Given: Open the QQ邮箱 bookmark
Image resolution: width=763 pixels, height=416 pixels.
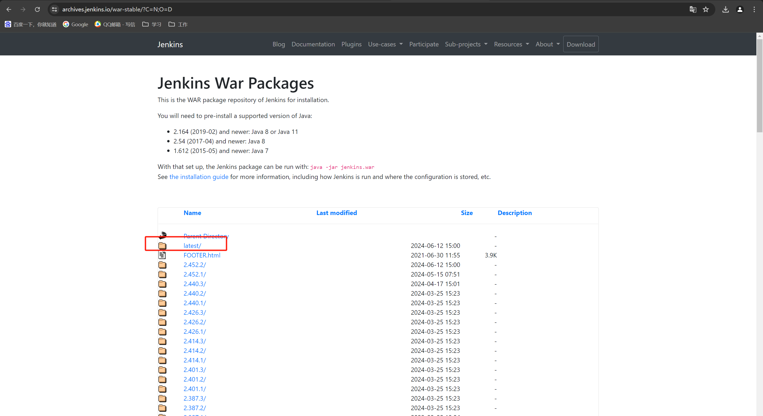Looking at the screenshot, I should tap(115, 24).
